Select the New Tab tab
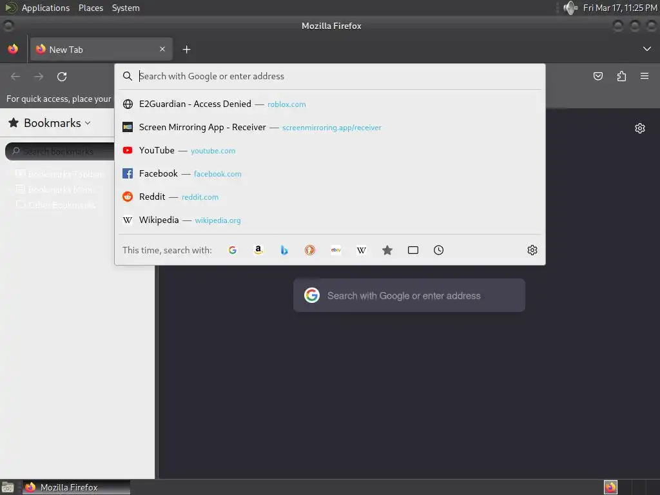Viewport: 660px width, 495px height. tap(101, 49)
